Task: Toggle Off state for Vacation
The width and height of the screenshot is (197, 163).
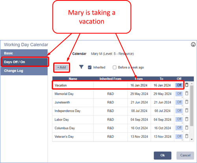Action: [x=179, y=85]
